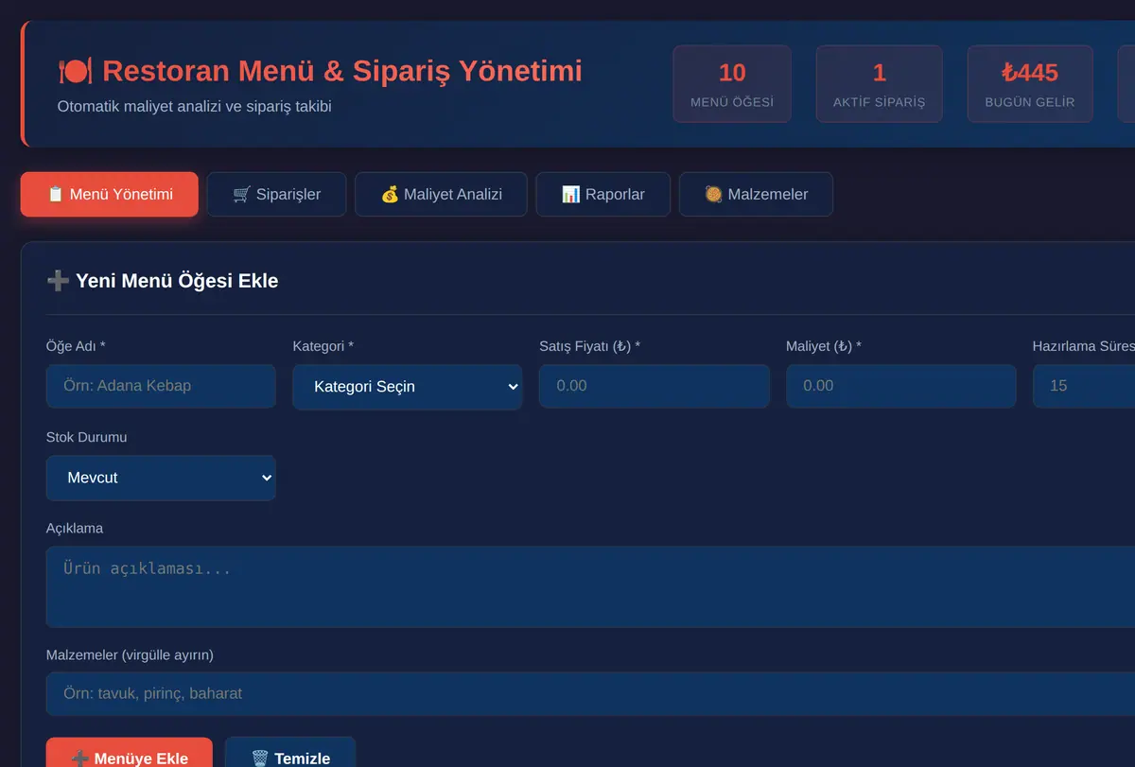Click the Menü Öğesi stat card

click(x=732, y=84)
